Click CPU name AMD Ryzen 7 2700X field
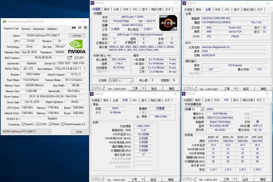The image size is (273, 182). pos(132,17)
